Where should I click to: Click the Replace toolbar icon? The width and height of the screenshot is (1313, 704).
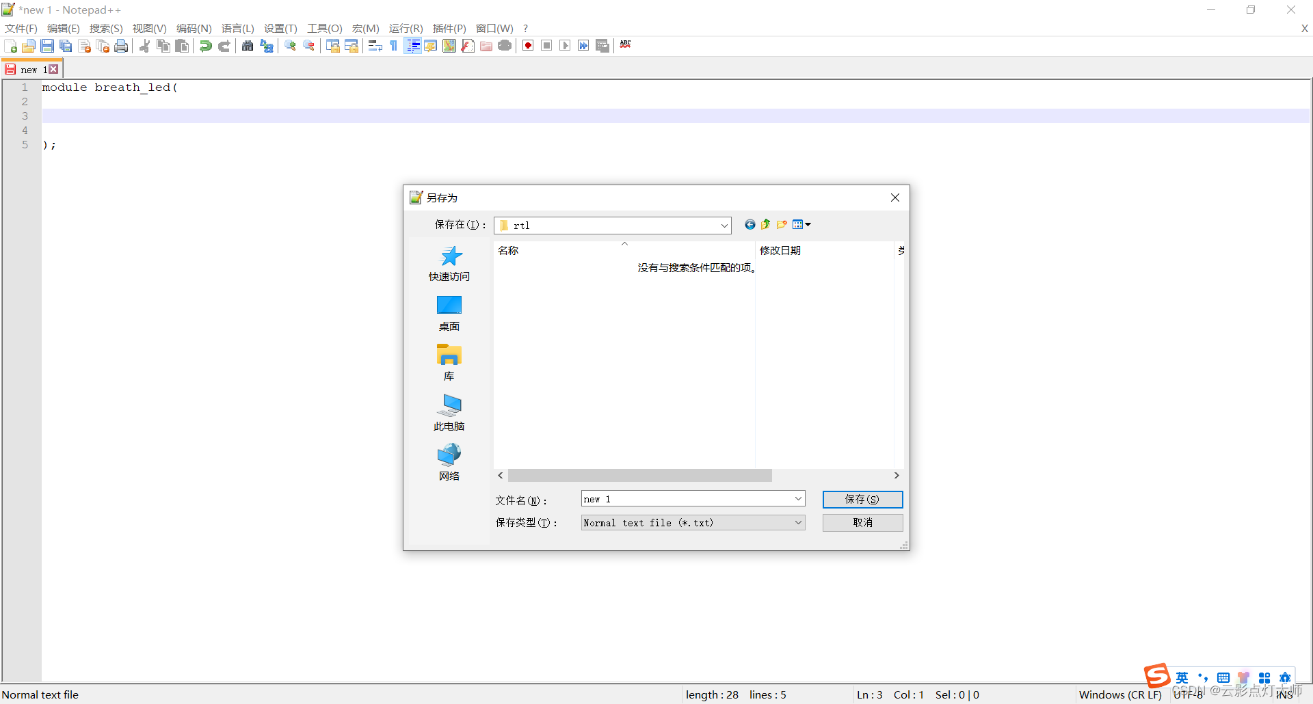pos(267,46)
